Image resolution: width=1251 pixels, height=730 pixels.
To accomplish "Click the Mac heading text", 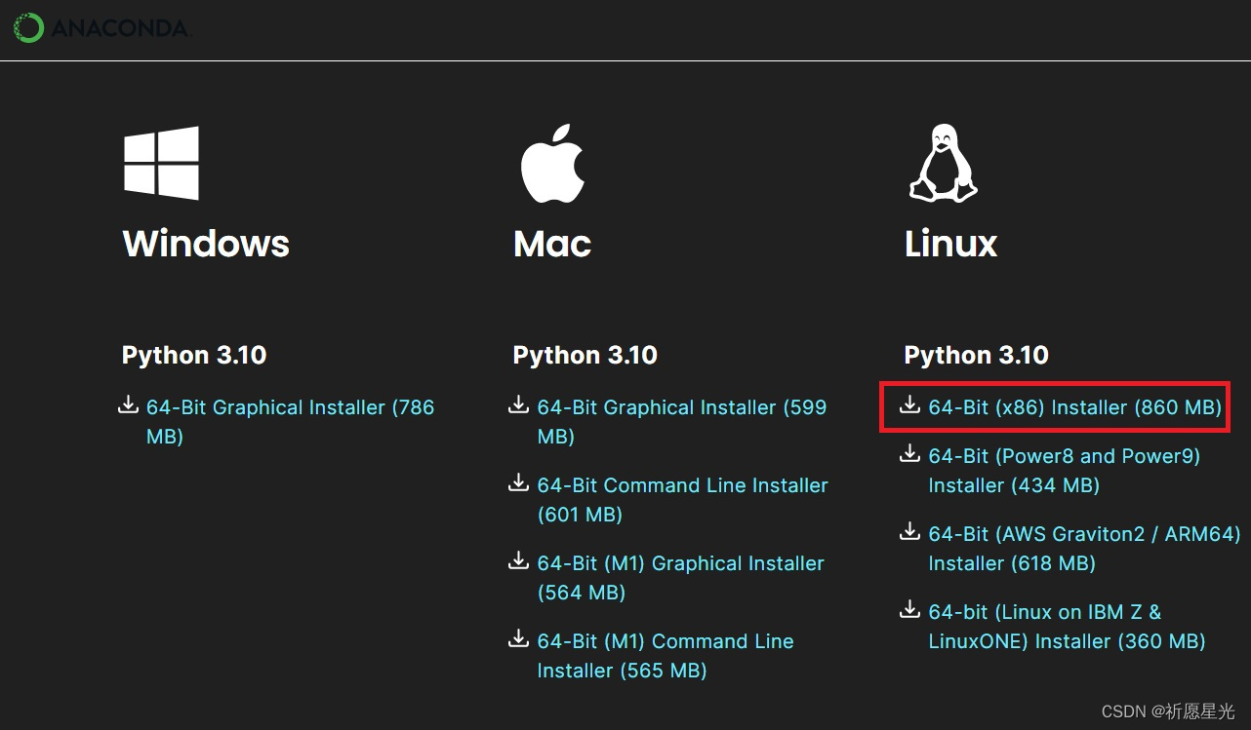I will [x=552, y=243].
